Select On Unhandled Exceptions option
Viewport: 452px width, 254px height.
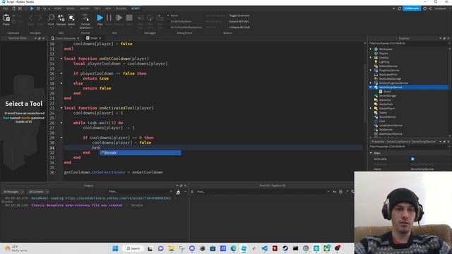[x=186, y=27]
